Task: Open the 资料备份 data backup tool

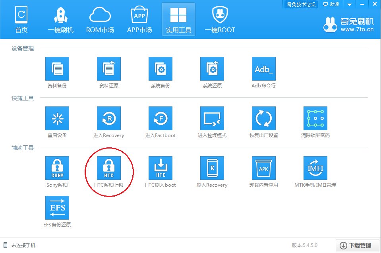Action: (57, 69)
